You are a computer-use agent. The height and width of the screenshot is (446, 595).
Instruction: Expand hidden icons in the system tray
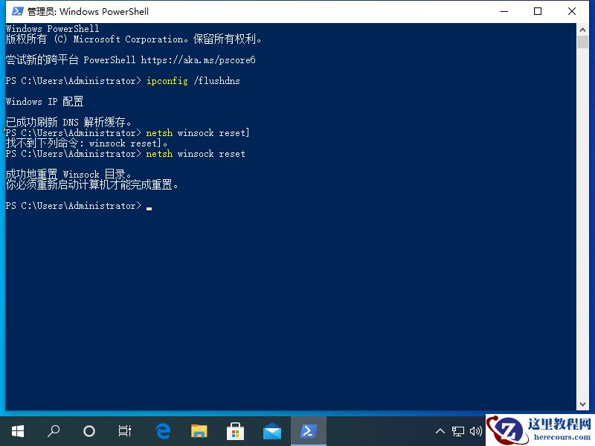tap(442, 431)
